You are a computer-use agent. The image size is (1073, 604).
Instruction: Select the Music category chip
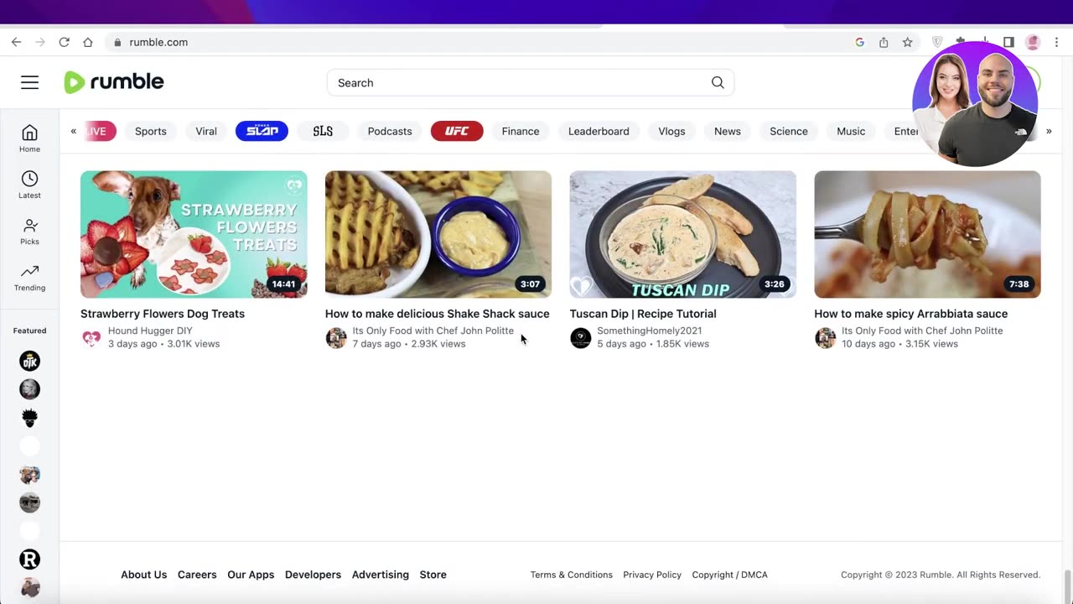851,131
